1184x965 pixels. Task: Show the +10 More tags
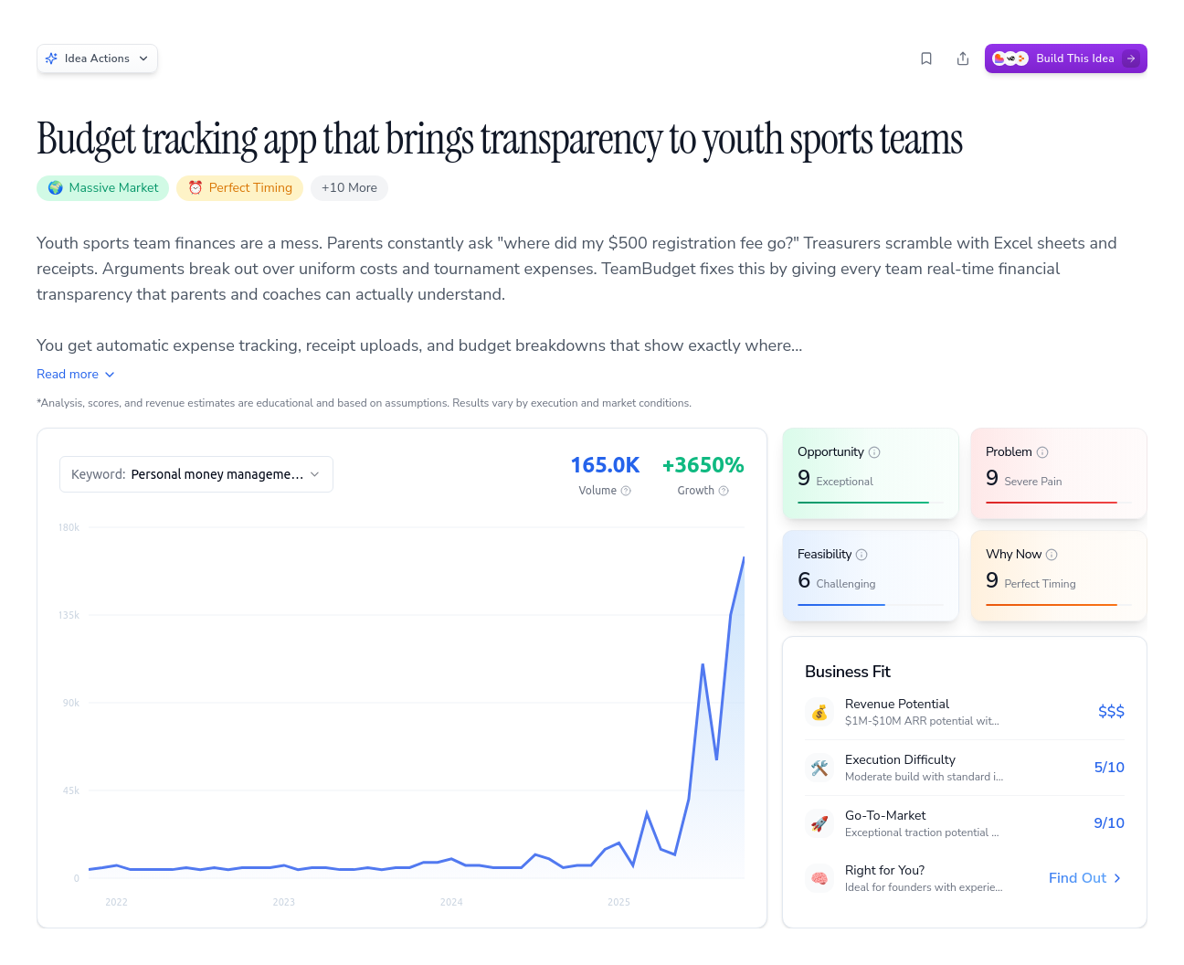pyautogui.click(x=349, y=188)
